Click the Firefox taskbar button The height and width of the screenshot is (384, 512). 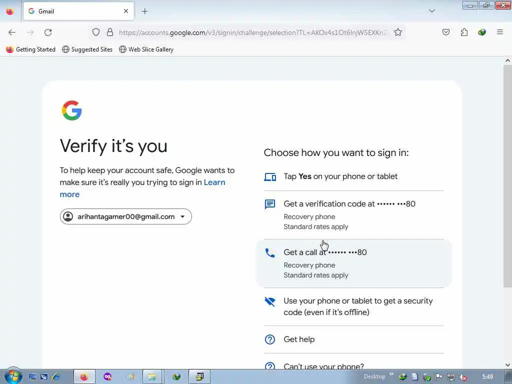[84, 377]
